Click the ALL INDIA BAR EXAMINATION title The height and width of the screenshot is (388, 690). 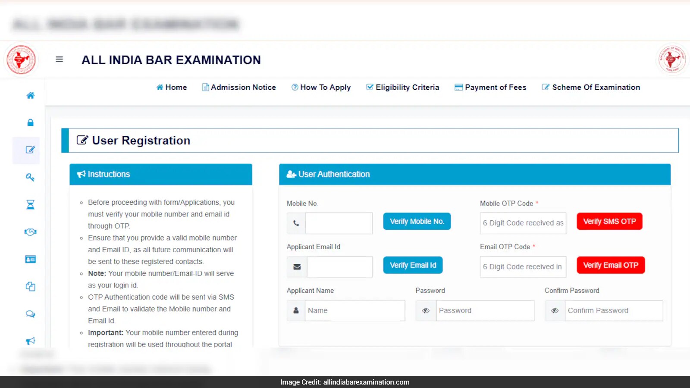pos(171,60)
